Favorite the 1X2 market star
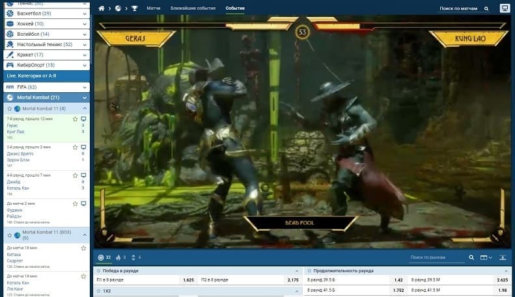The width and height of the screenshot is (515, 297). 98,291
